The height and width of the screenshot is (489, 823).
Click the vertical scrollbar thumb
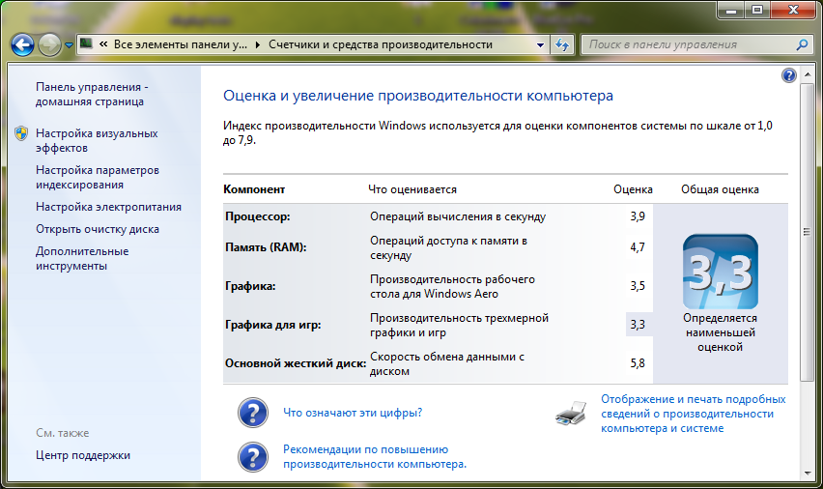[x=807, y=232]
